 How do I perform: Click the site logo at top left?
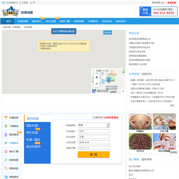(x=10, y=11)
